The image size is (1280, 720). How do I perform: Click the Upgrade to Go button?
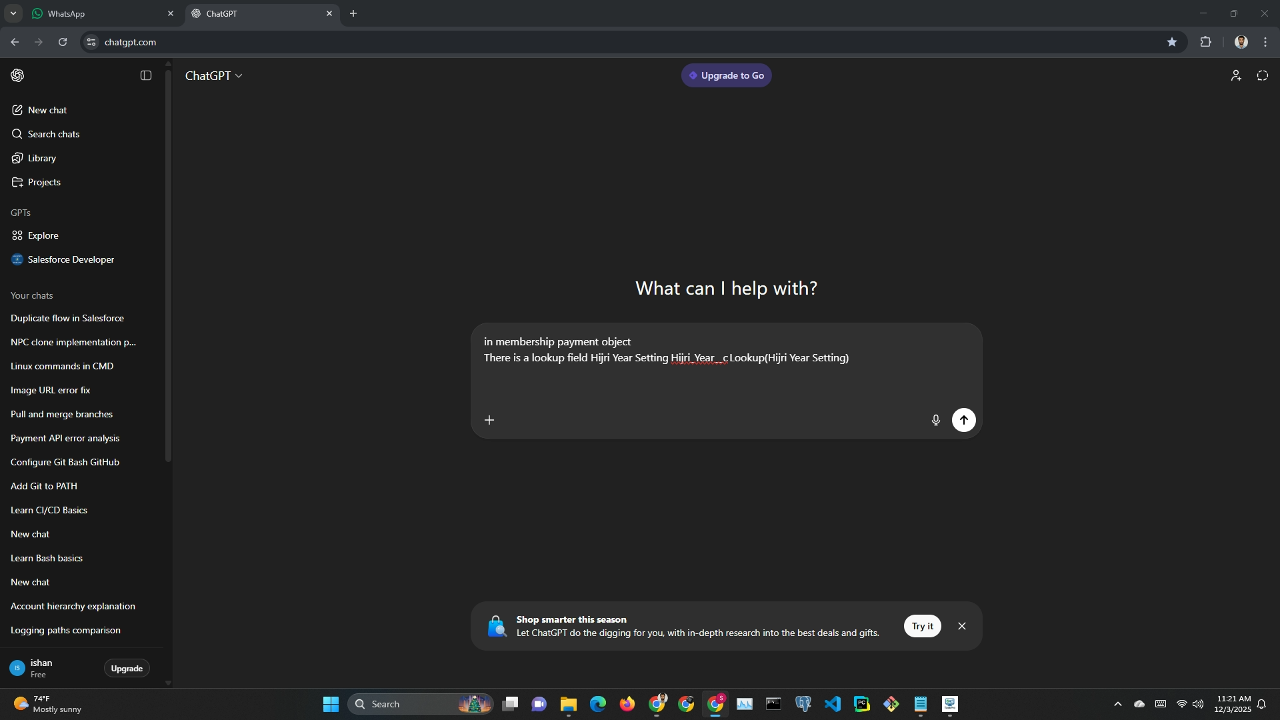click(x=726, y=75)
